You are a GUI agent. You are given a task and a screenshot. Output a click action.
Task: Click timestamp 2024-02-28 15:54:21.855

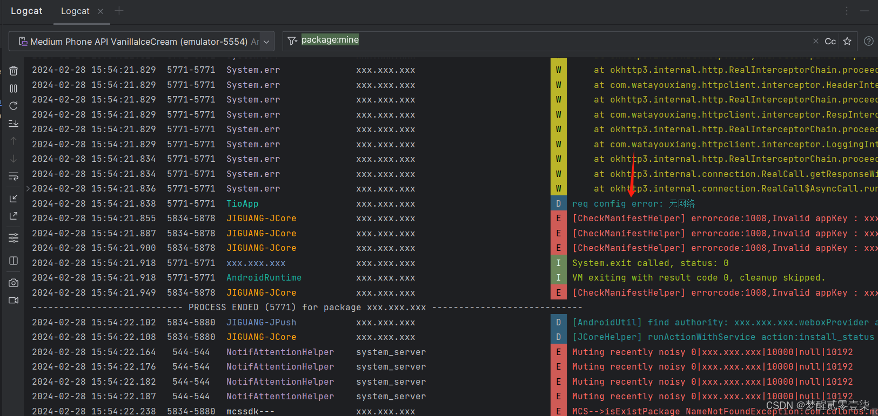[94, 218]
